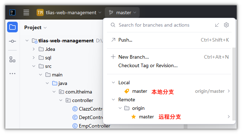Viewport: 242px width, 134px height.
Task: Collapse the Remote branches group
Action: click(113, 100)
